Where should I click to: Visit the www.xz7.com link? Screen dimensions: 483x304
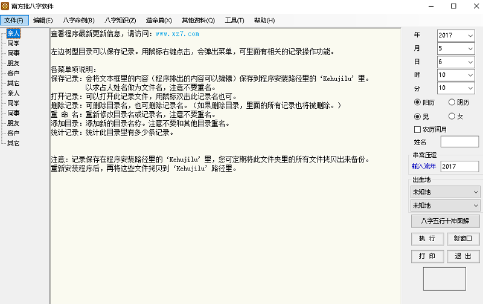tap(178, 34)
